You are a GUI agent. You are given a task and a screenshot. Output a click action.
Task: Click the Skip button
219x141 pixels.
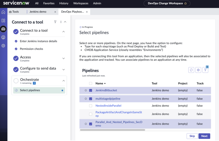pyautogui.click(x=192, y=136)
